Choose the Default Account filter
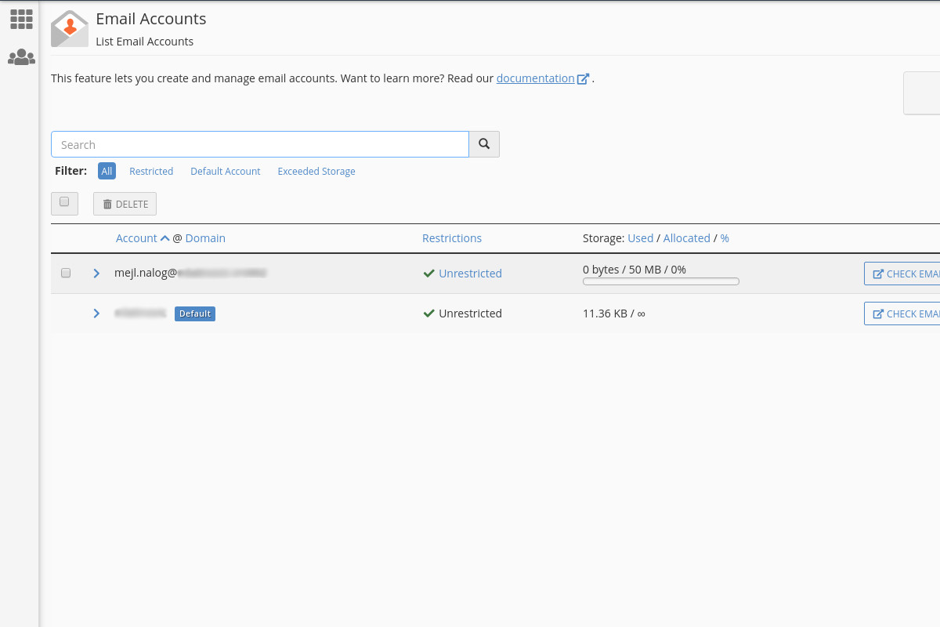This screenshot has width=940, height=627. point(226,172)
